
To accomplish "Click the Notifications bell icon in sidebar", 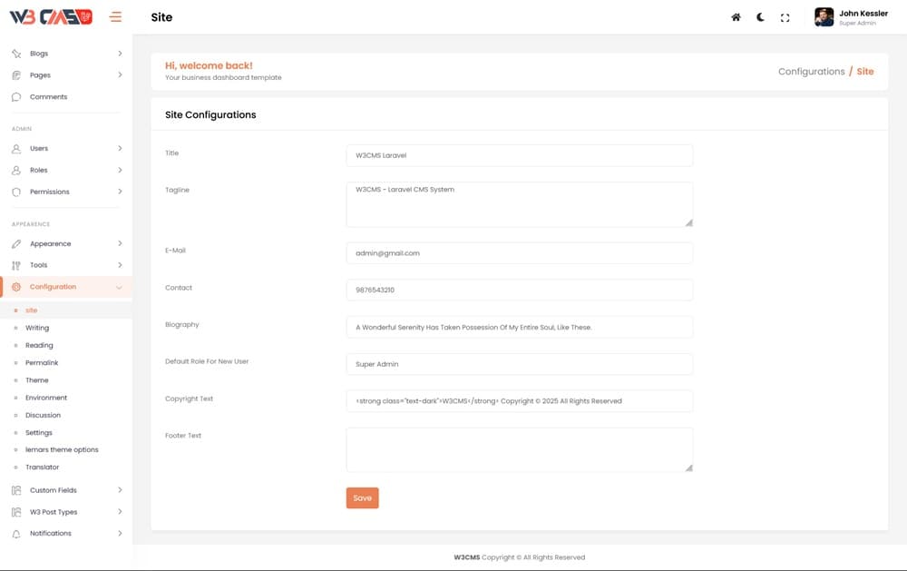I will [x=16, y=534].
